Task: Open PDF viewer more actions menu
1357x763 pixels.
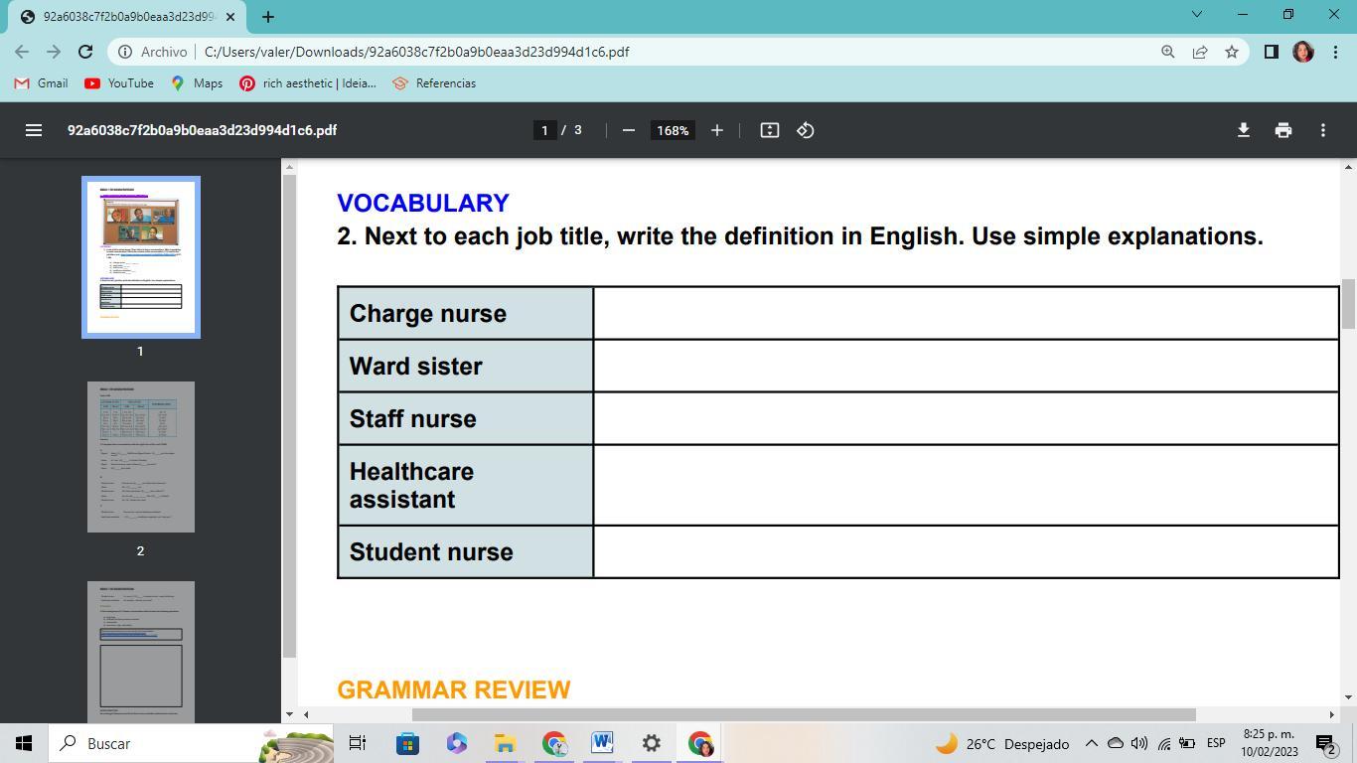Action: click(1322, 130)
